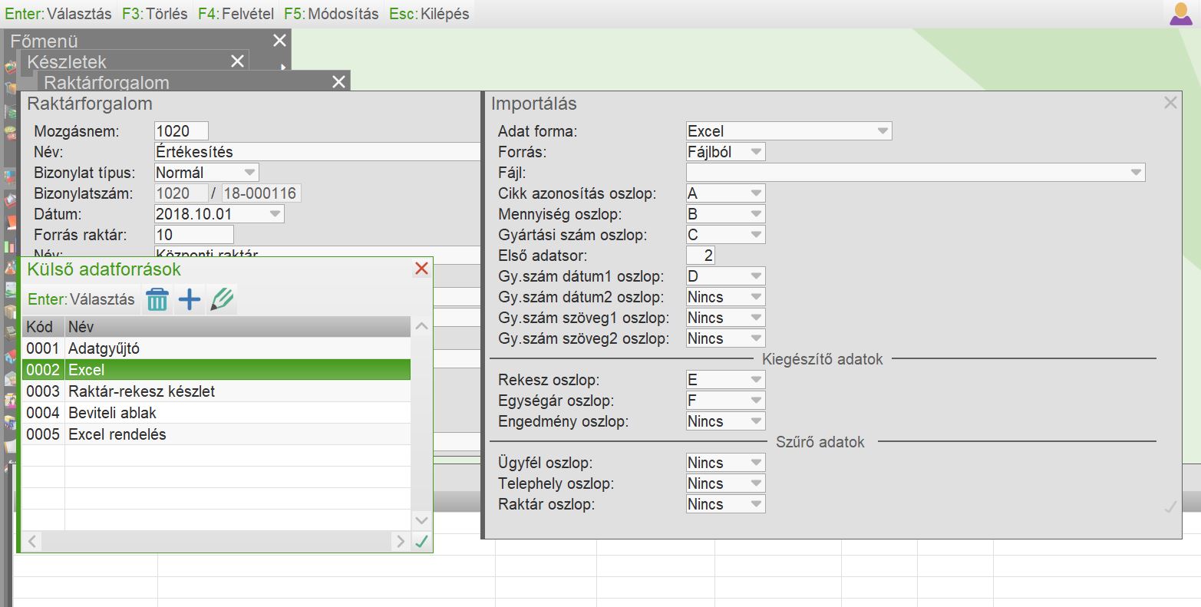
Task: Click the Első adatsor input field
Action: (701, 256)
